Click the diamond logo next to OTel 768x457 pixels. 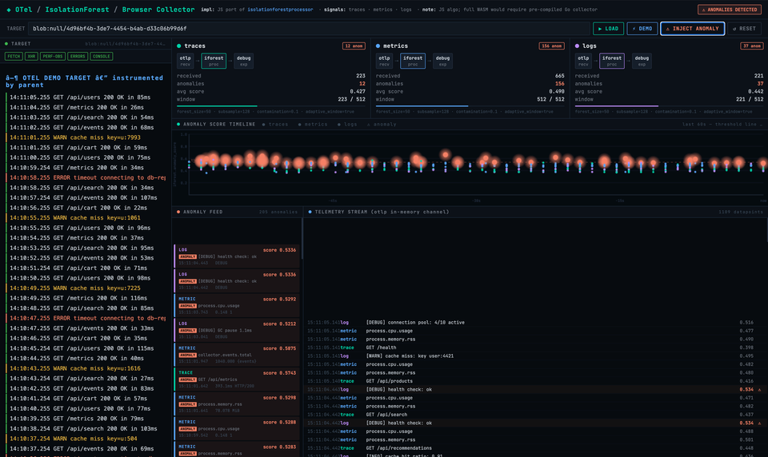click(9, 10)
